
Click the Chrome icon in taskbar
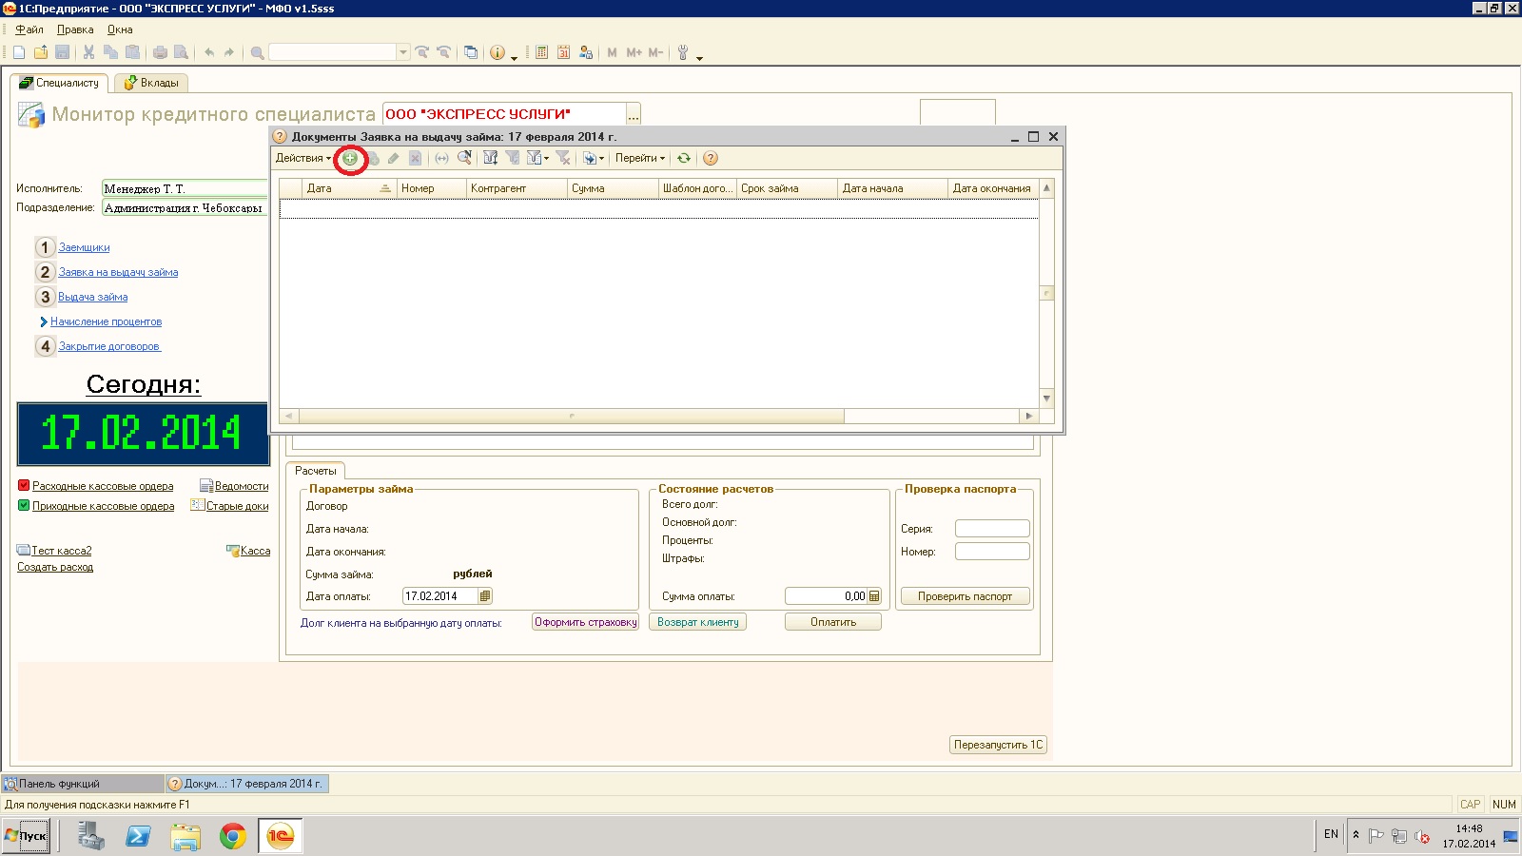pyautogui.click(x=233, y=836)
